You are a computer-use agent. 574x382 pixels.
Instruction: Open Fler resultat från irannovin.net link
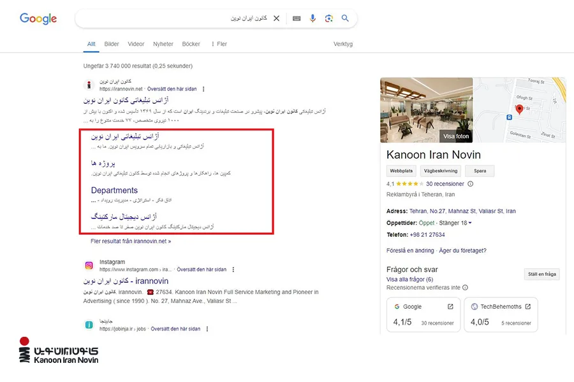pos(131,241)
